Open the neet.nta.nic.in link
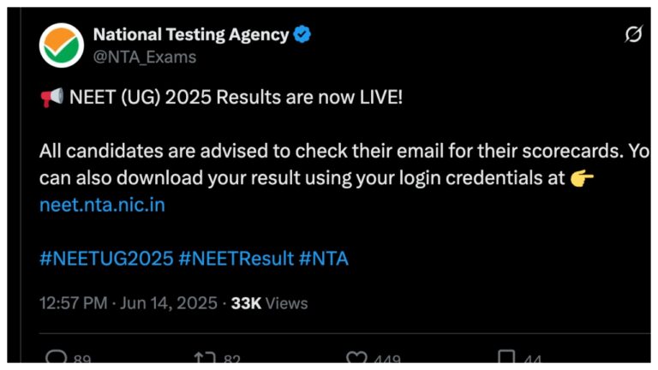Image resolution: width=658 pixels, height=370 pixels. pyautogui.click(x=102, y=206)
